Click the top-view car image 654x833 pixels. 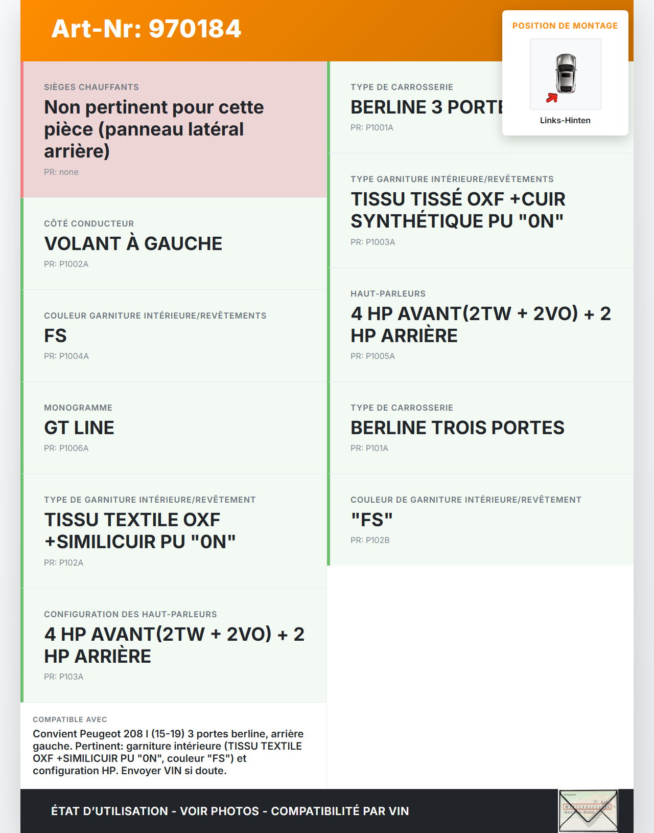point(566,74)
